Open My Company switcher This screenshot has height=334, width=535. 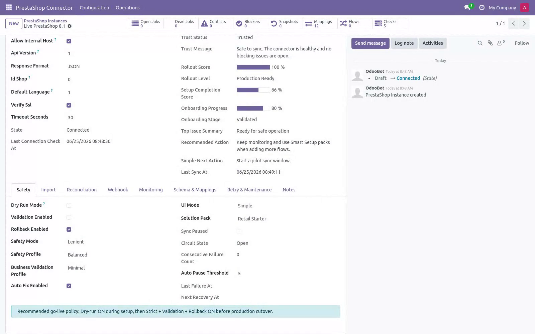click(x=502, y=8)
